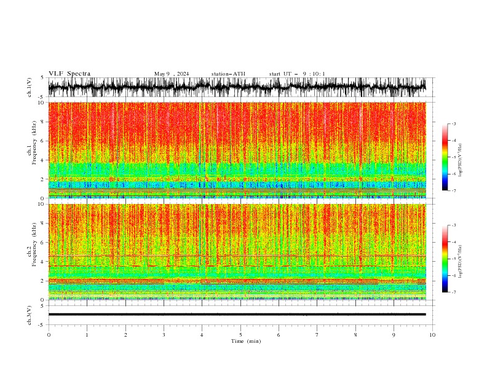Click the '-3' label on upper colorbar
The width and height of the screenshot is (487, 376).
click(x=453, y=123)
